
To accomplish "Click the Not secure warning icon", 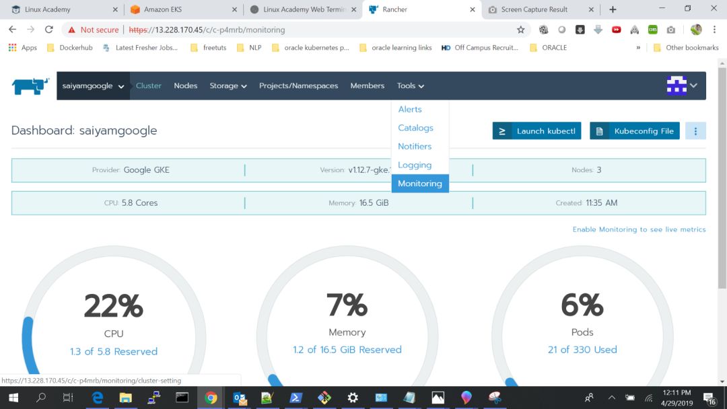I will pyautogui.click(x=71, y=30).
